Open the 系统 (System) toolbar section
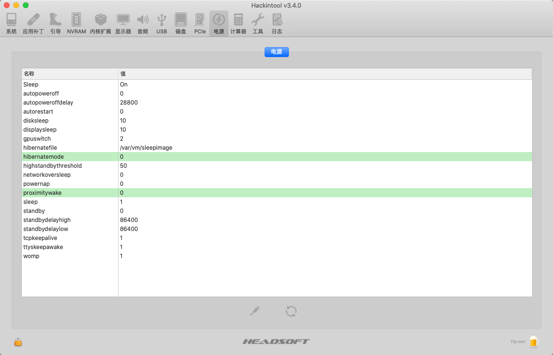 coord(11,23)
